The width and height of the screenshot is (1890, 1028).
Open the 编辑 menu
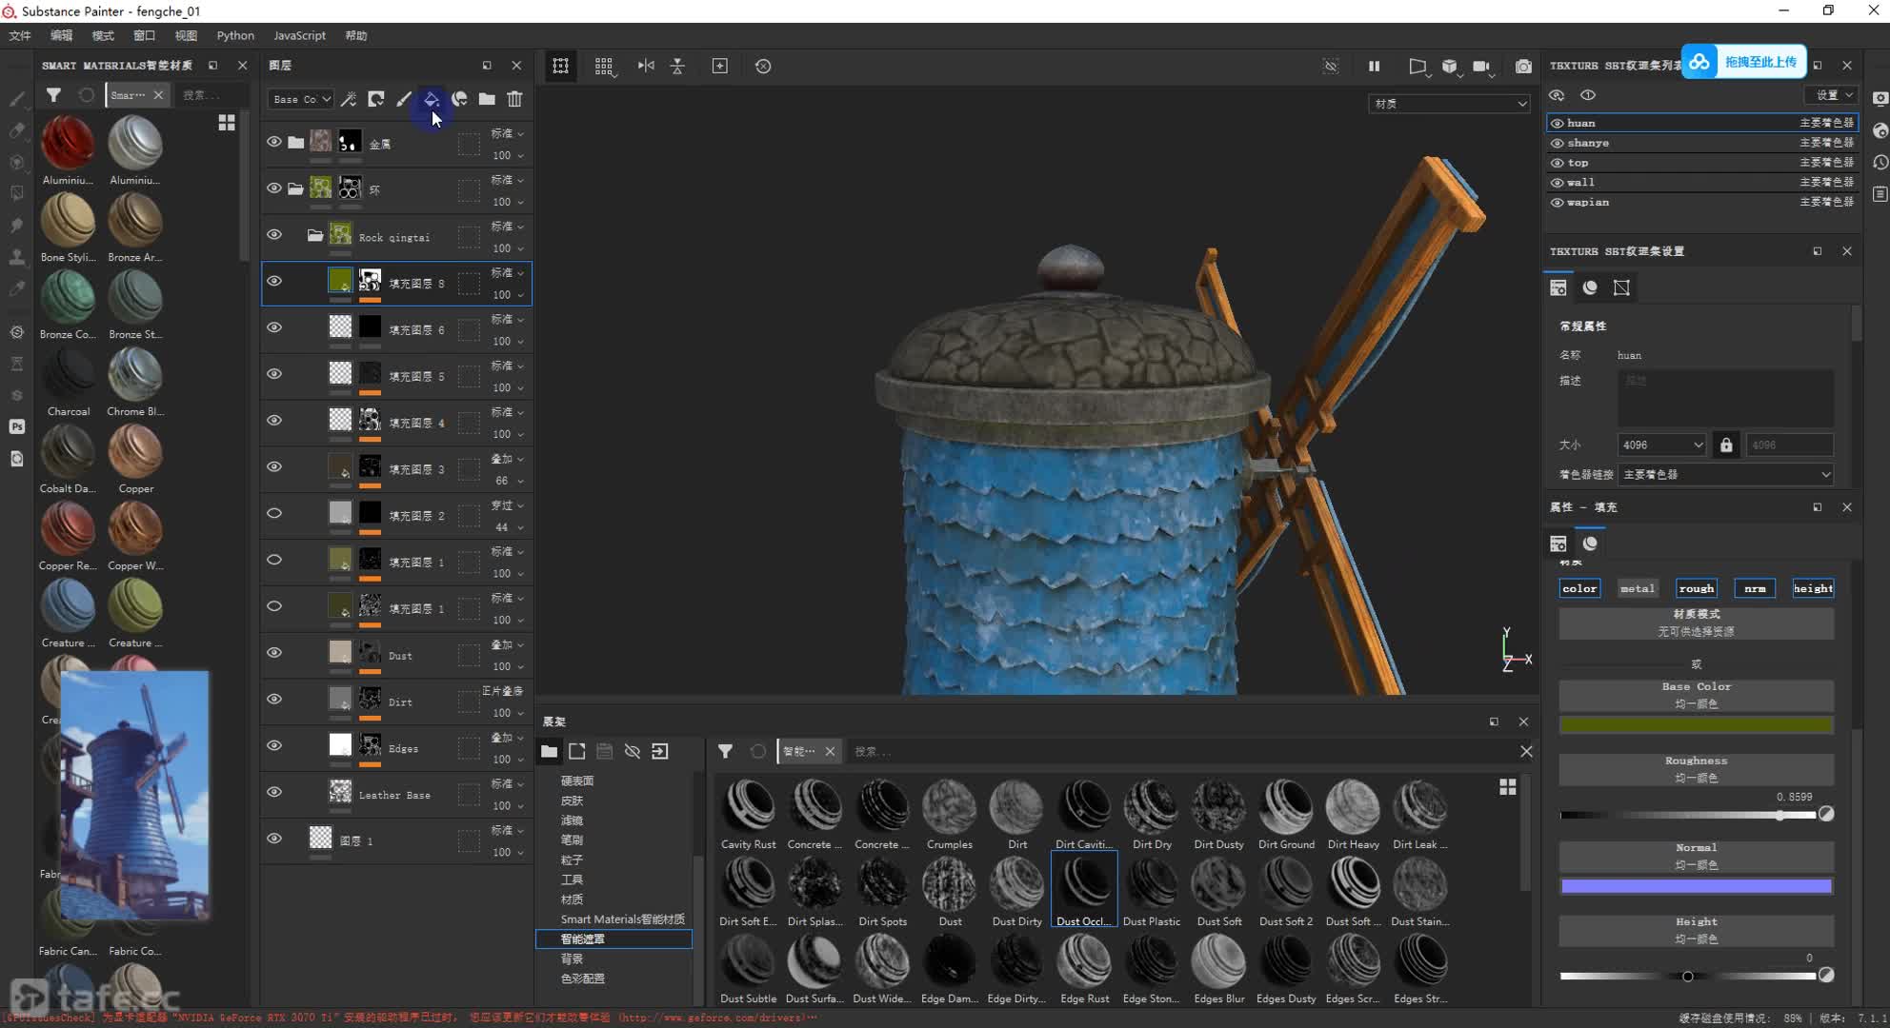tap(61, 35)
